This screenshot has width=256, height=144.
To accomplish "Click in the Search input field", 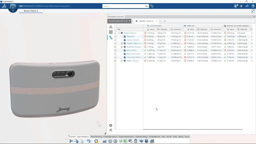I will coord(124,6).
